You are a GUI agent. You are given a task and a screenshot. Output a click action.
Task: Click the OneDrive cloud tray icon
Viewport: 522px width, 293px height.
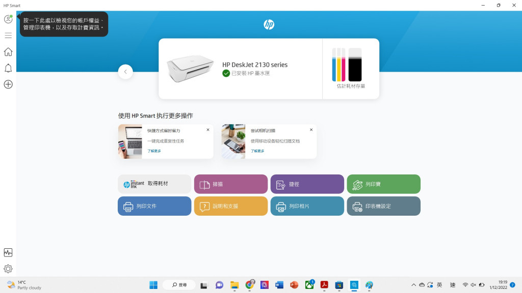point(422,285)
